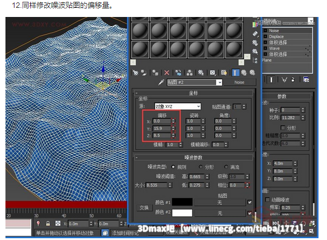Screen dimensions: 327x240
Task: Select the eyedropper pick material icon
Action: pyautogui.click(x=161, y=82)
